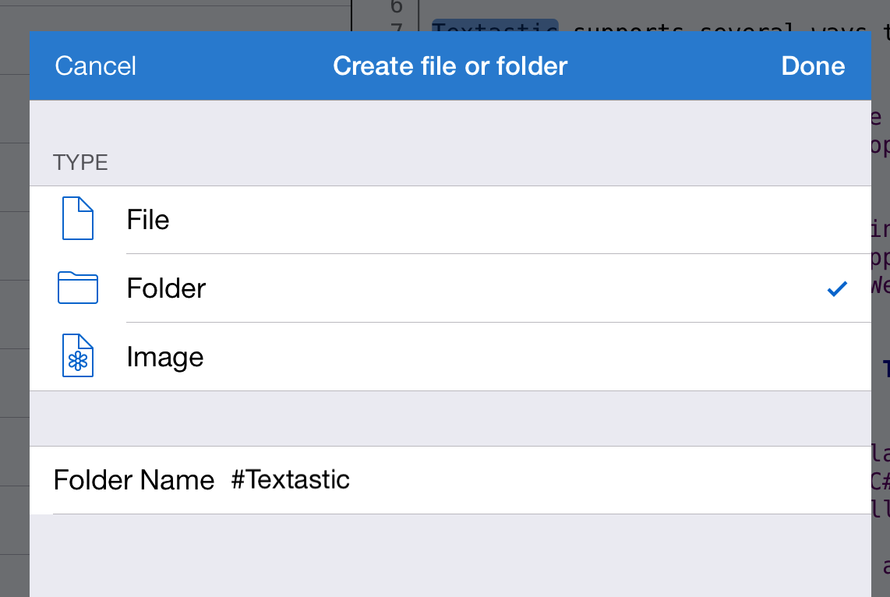
Task: Click the dialog title Create file or folder
Action: (450, 65)
